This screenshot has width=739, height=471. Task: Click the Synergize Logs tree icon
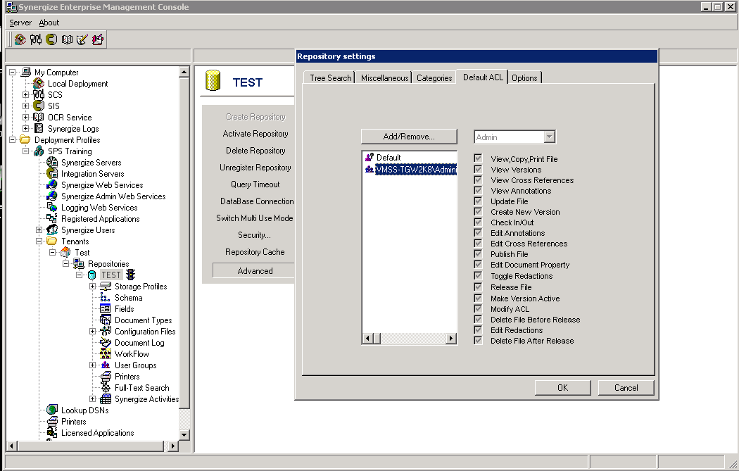click(x=39, y=129)
